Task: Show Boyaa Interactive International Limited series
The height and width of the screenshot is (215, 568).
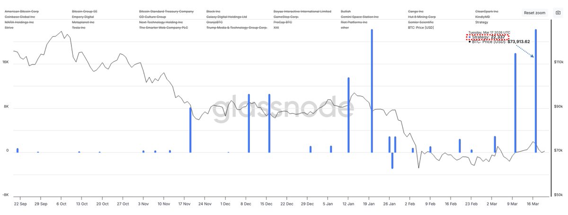Action: click(x=302, y=11)
